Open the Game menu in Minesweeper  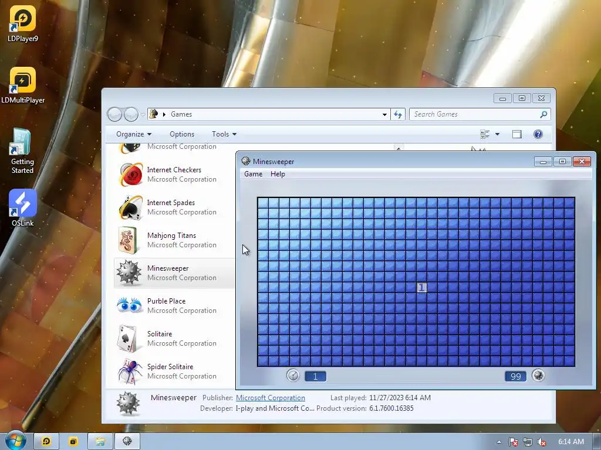(254, 173)
